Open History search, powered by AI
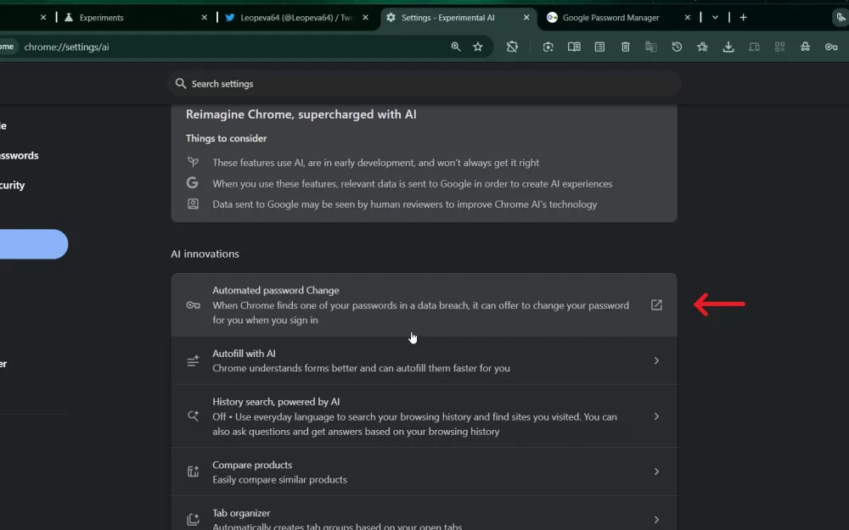849x530 pixels. click(424, 416)
